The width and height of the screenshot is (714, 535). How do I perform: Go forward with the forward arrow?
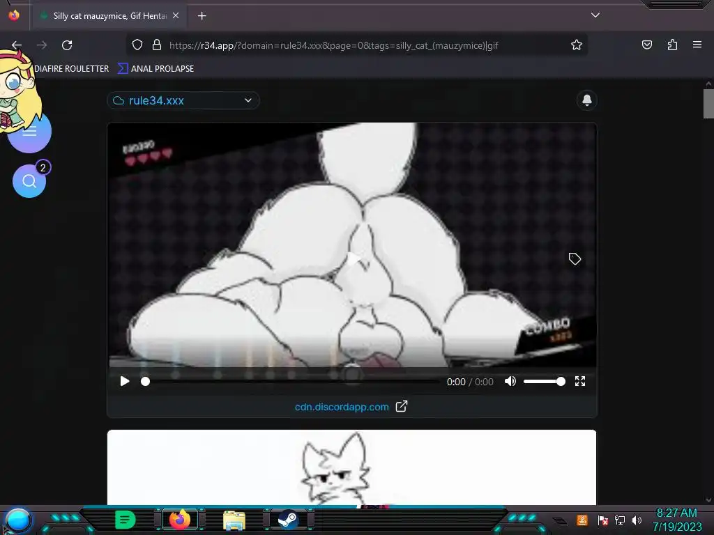point(42,45)
